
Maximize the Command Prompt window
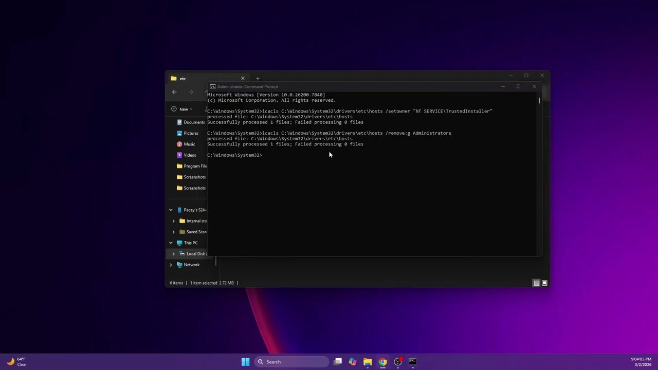pos(518,86)
